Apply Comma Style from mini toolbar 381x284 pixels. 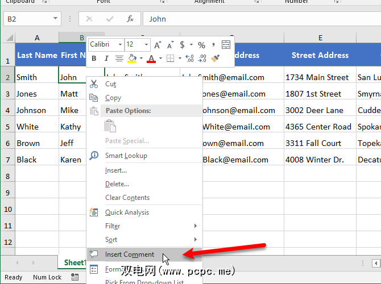[x=213, y=45]
